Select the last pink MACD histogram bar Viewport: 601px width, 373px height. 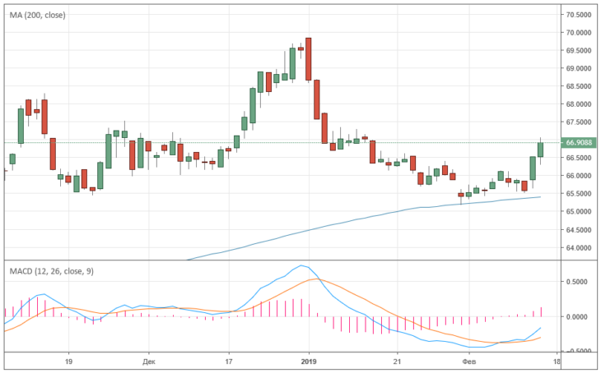[x=541, y=311]
